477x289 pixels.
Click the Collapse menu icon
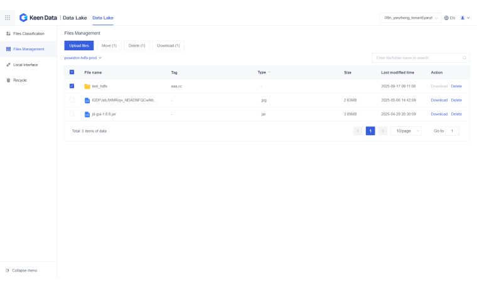(x=8, y=270)
